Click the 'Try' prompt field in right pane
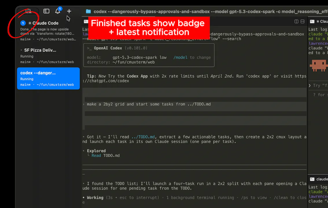The width and height of the screenshot is (328, 208). 318,85
